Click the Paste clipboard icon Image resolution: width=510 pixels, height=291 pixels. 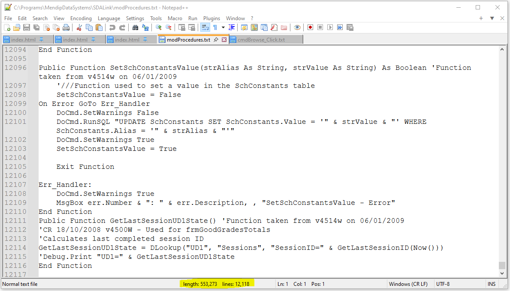[x=99, y=27]
